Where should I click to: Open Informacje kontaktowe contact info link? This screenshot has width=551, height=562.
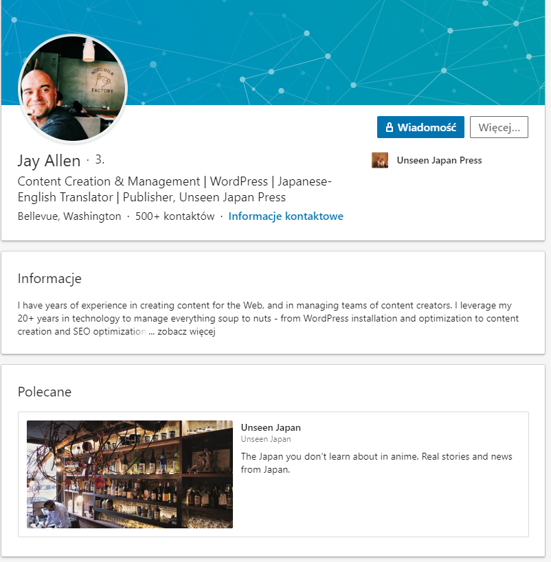pyautogui.click(x=286, y=216)
